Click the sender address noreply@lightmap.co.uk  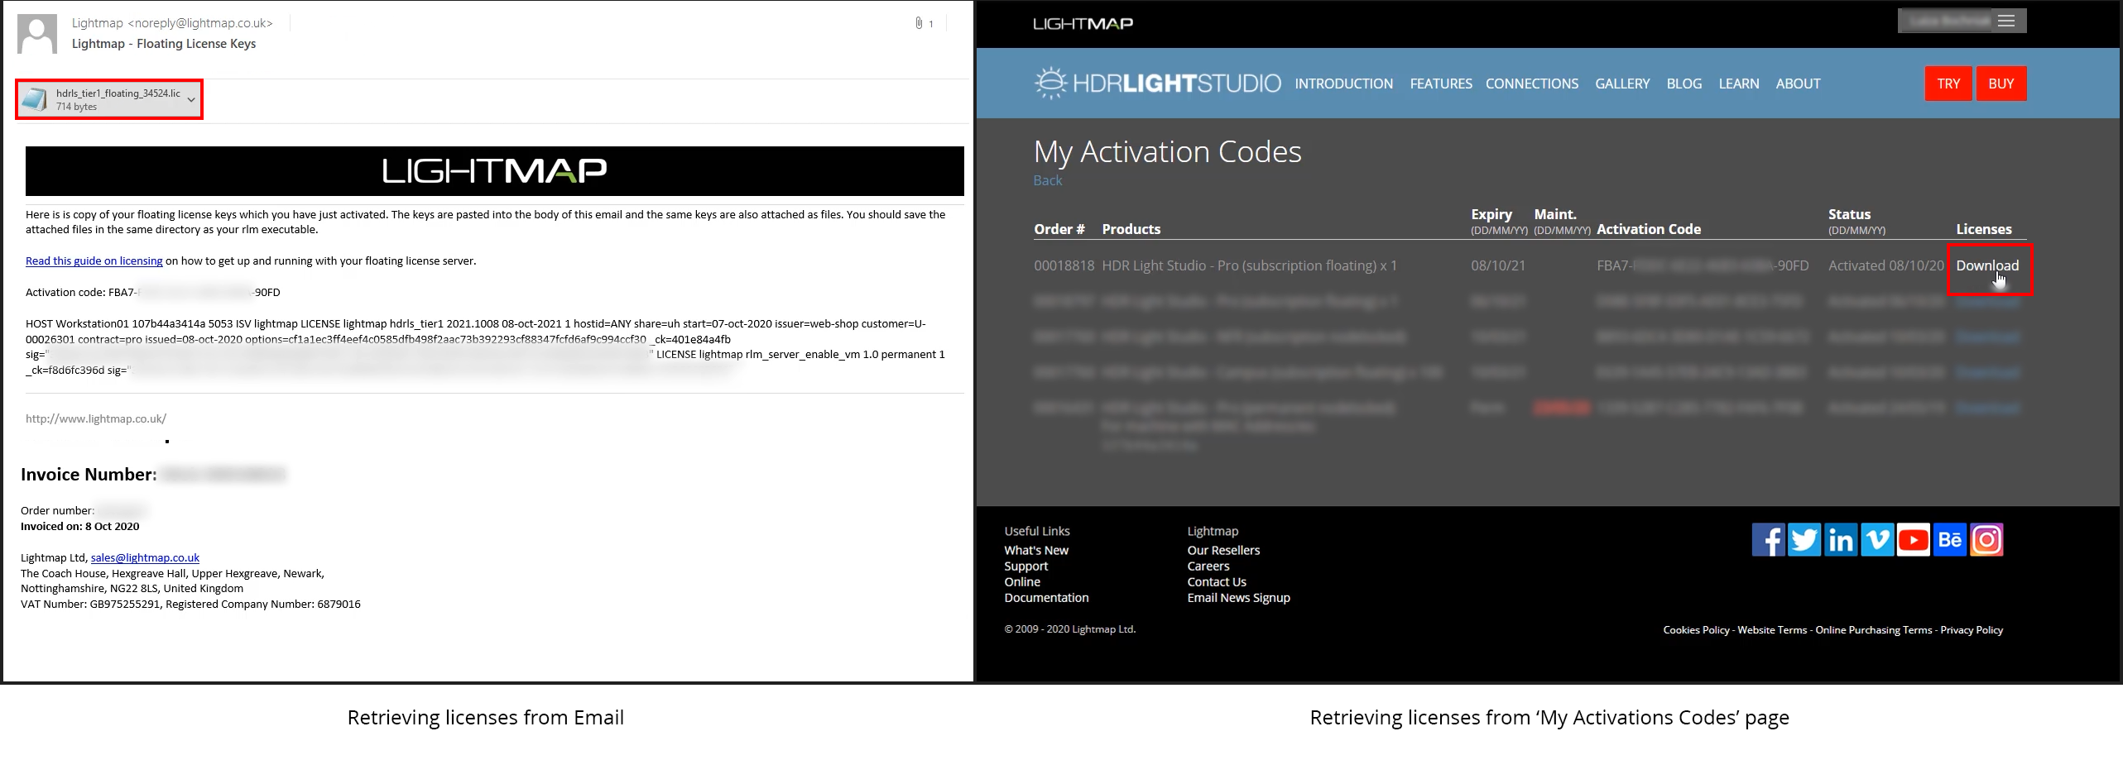pyautogui.click(x=200, y=23)
